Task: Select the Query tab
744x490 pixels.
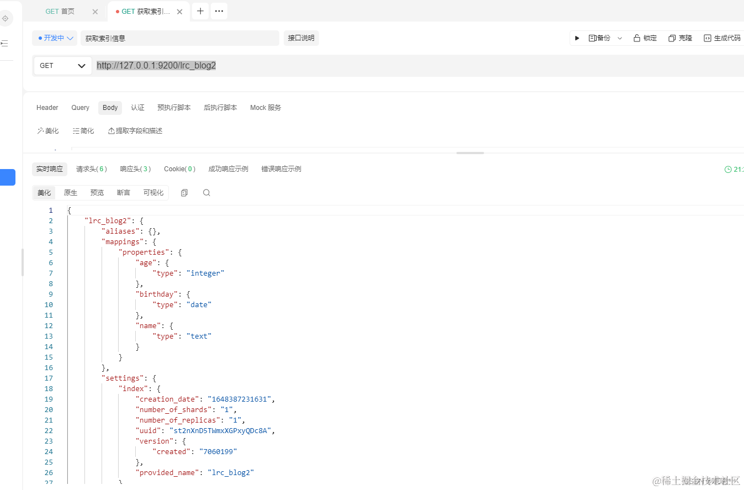Action: tap(81, 108)
